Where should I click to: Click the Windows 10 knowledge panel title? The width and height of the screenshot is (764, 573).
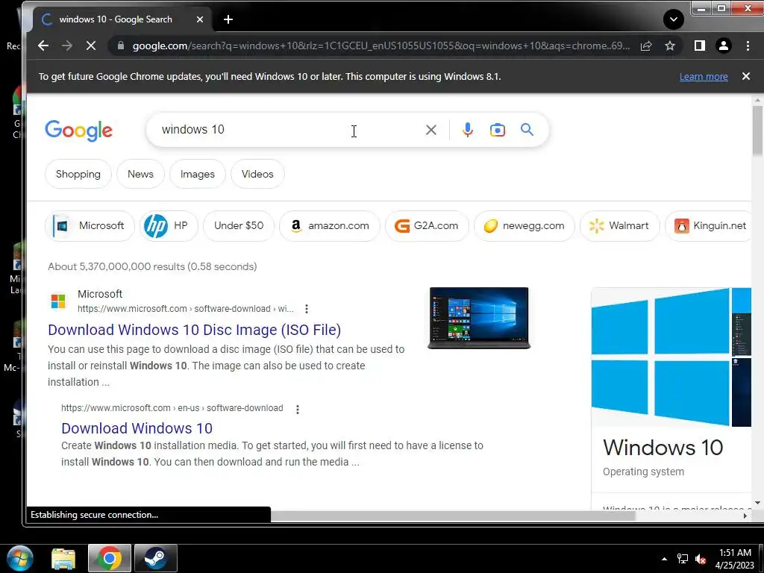[x=663, y=448]
